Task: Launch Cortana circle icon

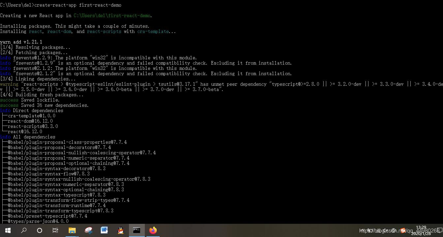Action: (x=40, y=230)
